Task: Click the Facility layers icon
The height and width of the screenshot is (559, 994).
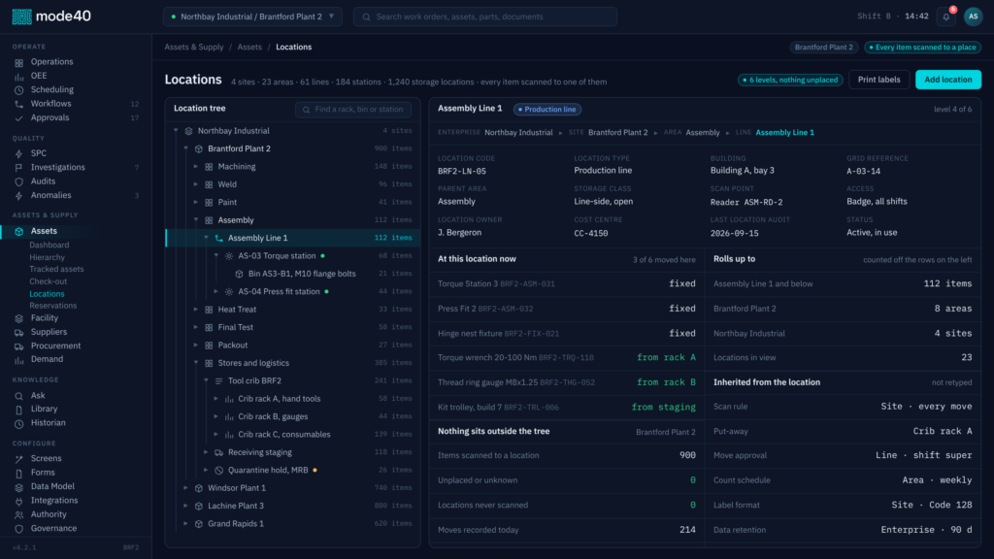Action: pyautogui.click(x=19, y=318)
